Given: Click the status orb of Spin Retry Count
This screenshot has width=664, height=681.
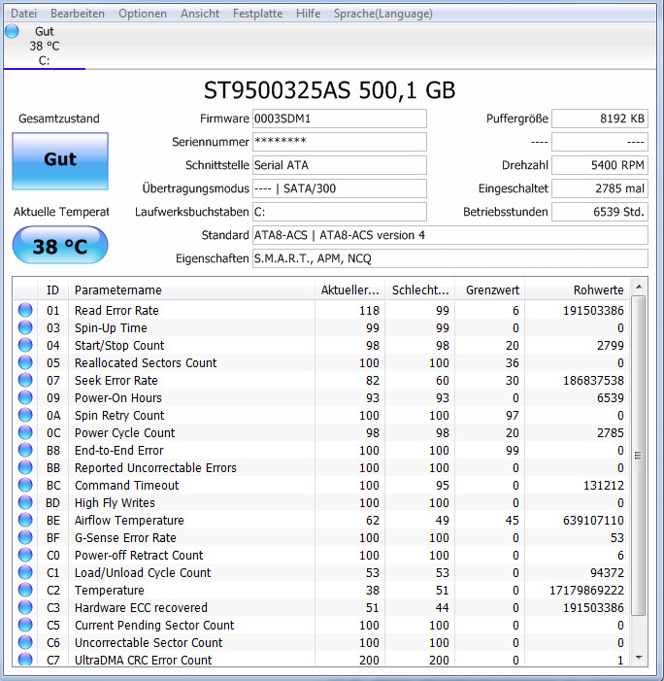Looking at the screenshot, I should tap(25, 415).
